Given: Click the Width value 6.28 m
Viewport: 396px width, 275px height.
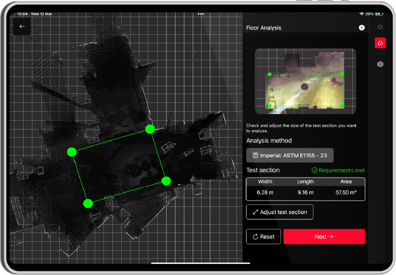Looking at the screenshot, I should click(x=265, y=192).
